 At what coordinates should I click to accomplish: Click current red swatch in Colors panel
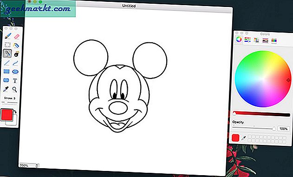(x=235, y=138)
